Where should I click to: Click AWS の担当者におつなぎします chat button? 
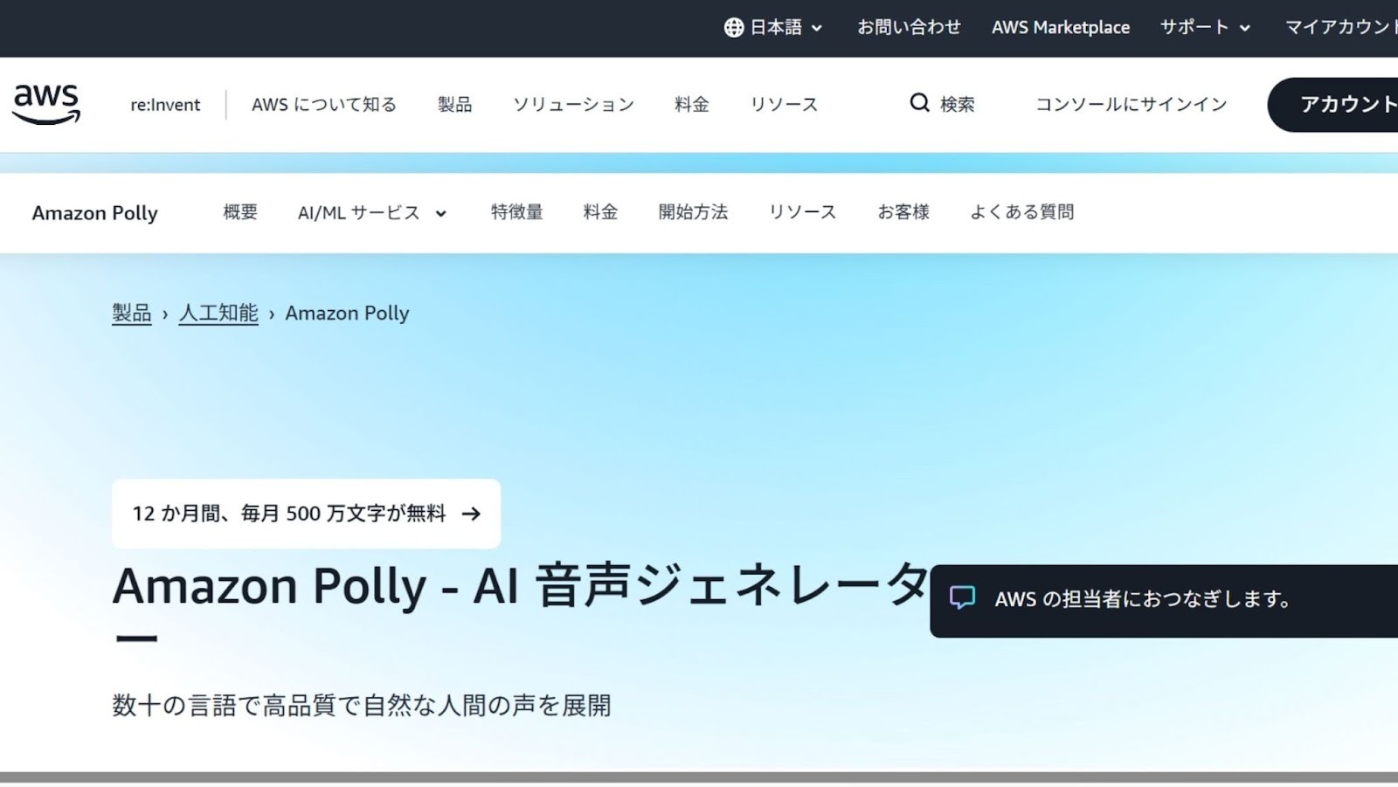pyautogui.click(x=1164, y=600)
